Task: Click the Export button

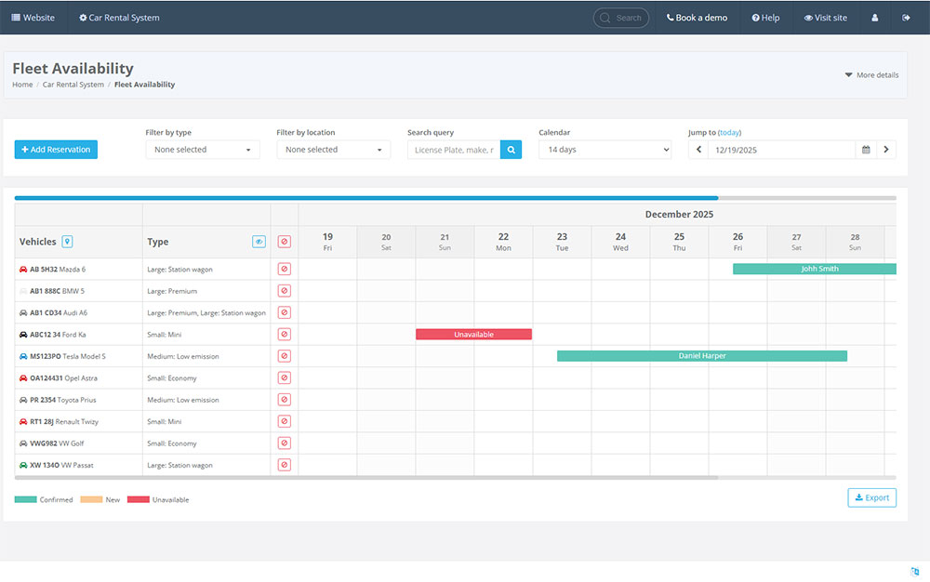Action: pyautogui.click(x=871, y=497)
